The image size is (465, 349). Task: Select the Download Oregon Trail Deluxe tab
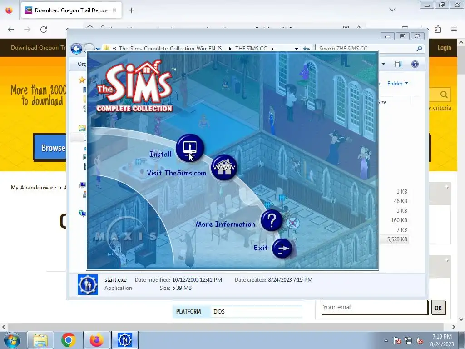tap(71, 10)
